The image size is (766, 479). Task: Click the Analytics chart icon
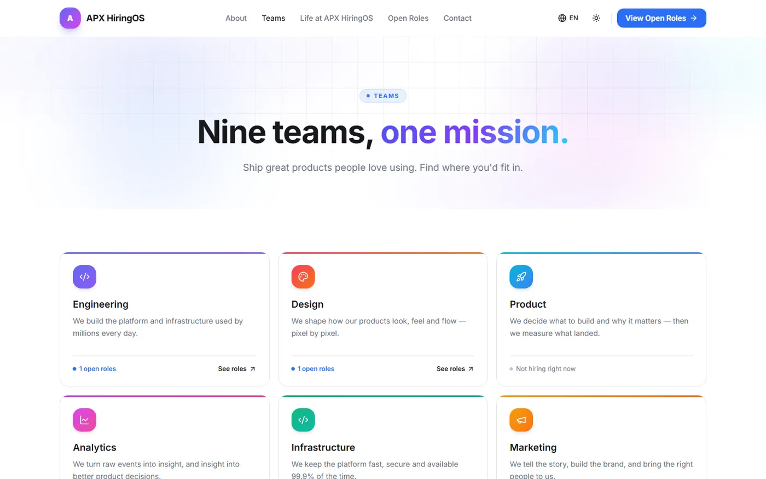[84, 420]
